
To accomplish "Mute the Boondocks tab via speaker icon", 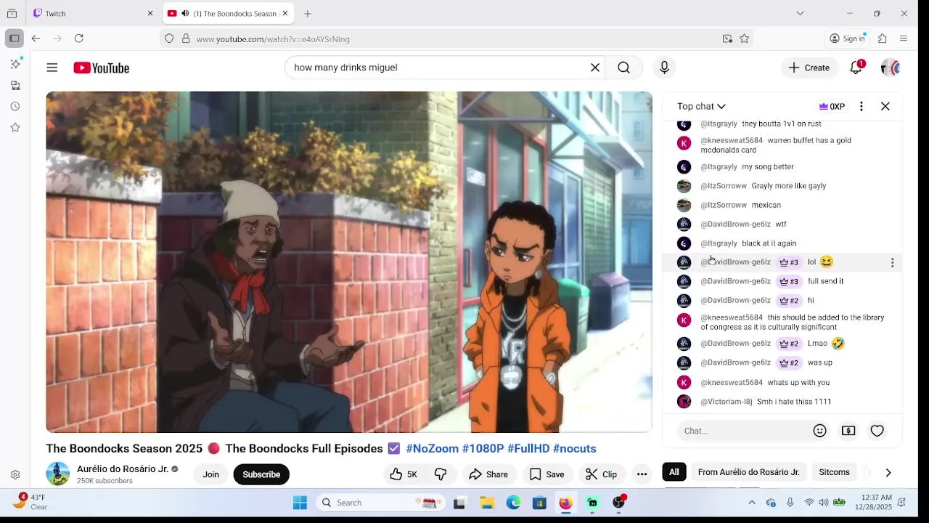I will click(185, 13).
